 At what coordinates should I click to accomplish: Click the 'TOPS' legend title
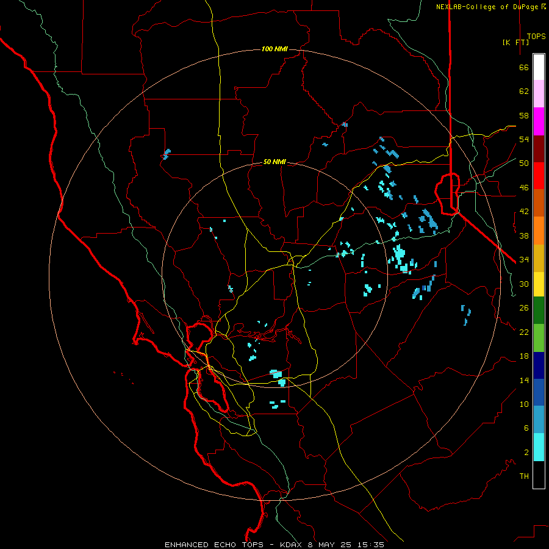click(x=536, y=36)
